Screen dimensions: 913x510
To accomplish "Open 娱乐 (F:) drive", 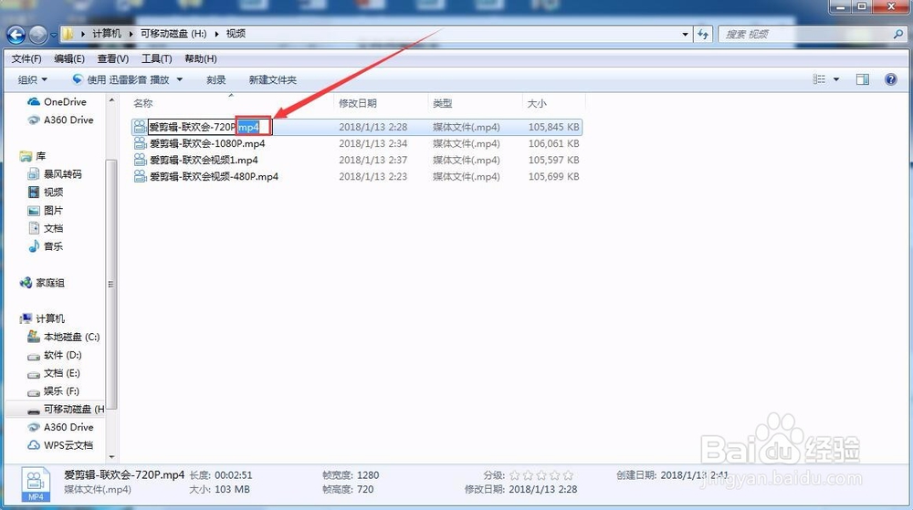I will click(x=54, y=390).
